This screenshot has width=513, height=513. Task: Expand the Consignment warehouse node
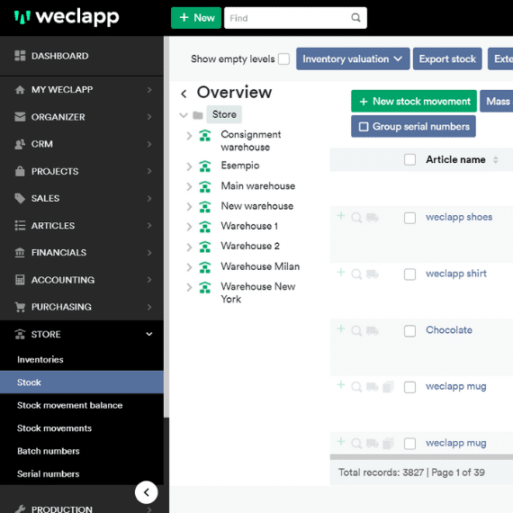pos(189,136)
